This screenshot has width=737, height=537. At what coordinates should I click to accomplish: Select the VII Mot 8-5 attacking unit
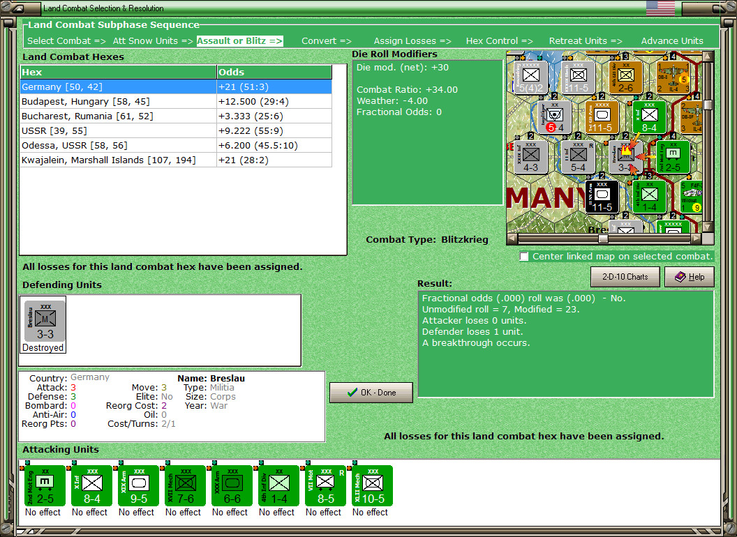tap(325, 486)
